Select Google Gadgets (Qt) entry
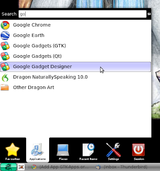160x171 pixels. click(x=76, y=56)
